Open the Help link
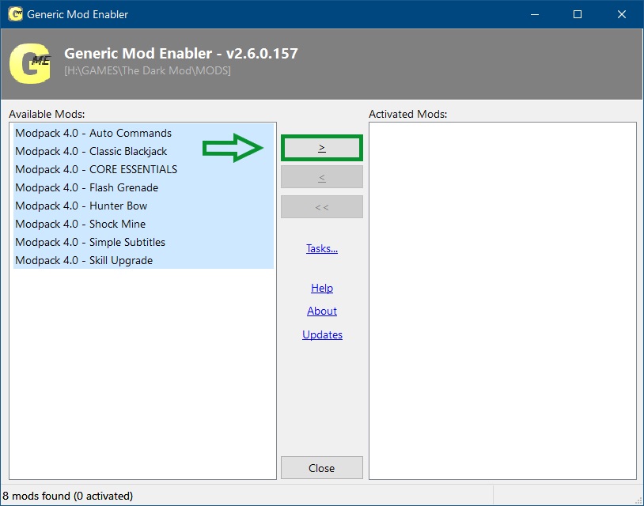This screenshot has height=506, width=644. coord(321,288)
